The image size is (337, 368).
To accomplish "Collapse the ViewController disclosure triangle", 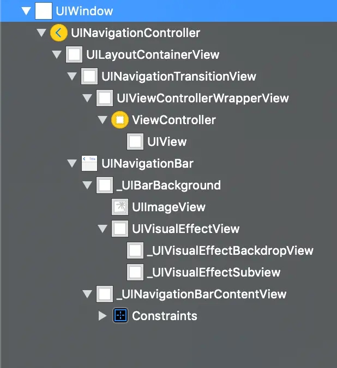I will pos(102,120).
